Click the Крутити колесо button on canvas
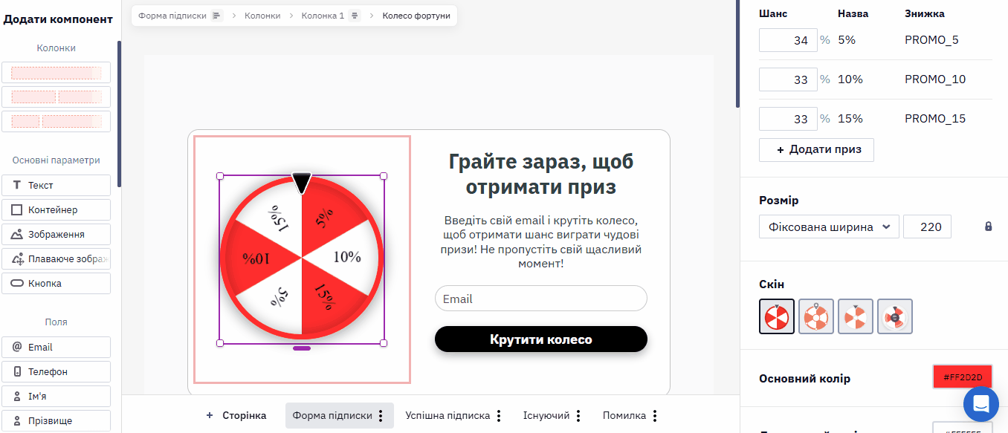1008x433 pixels. pos(541,339)
